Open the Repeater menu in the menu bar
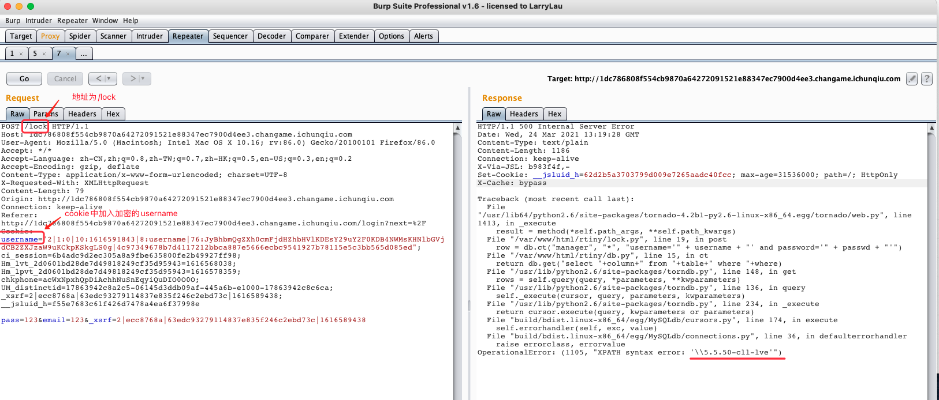Viewport: 939px width, 400px height. click(72, 21)
